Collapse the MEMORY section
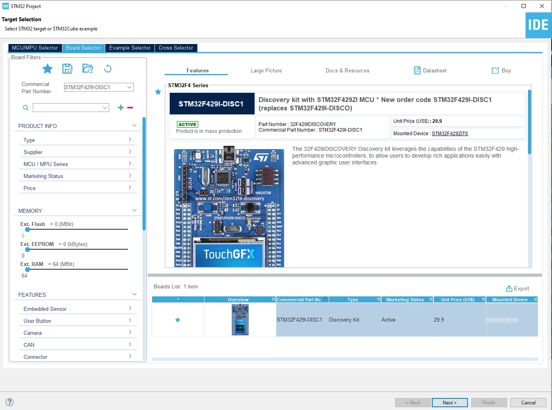The width and height of the screenshot is (552, 410). click(x=134, y=210)
